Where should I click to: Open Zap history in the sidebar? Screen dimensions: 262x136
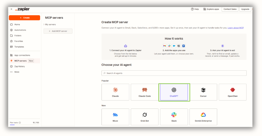[x=24, y=66]
